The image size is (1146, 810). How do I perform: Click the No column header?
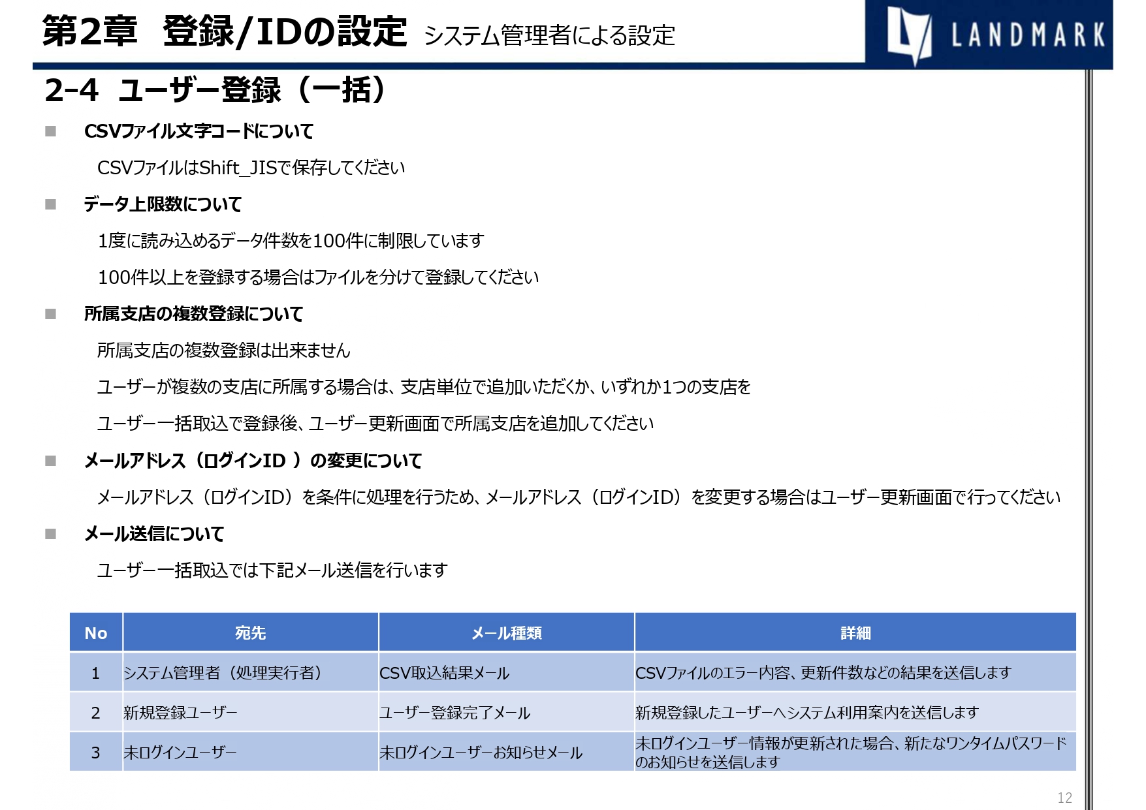click(96, 632)
